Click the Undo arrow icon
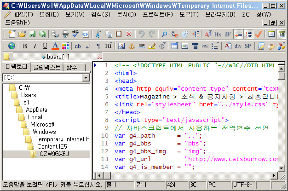Viewport: 288px width, 191px height. point(142,34)
